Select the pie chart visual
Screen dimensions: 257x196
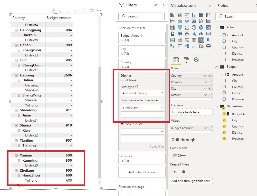pos(194,27)
